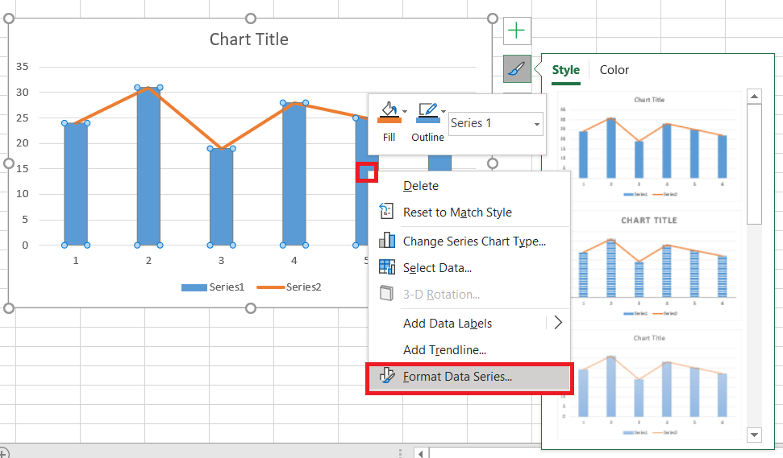This screenshot has height=458, width=783.
Task: Click the Chart Elements plus icon
Action: click(x=516, y=31)
